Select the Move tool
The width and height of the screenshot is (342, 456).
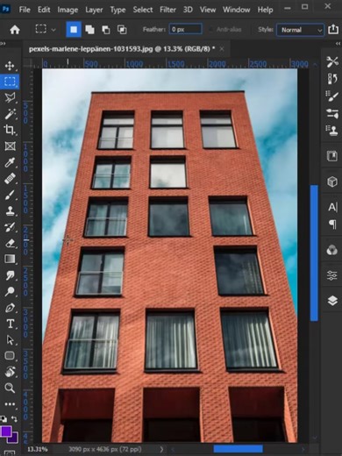tap(10, 66)
